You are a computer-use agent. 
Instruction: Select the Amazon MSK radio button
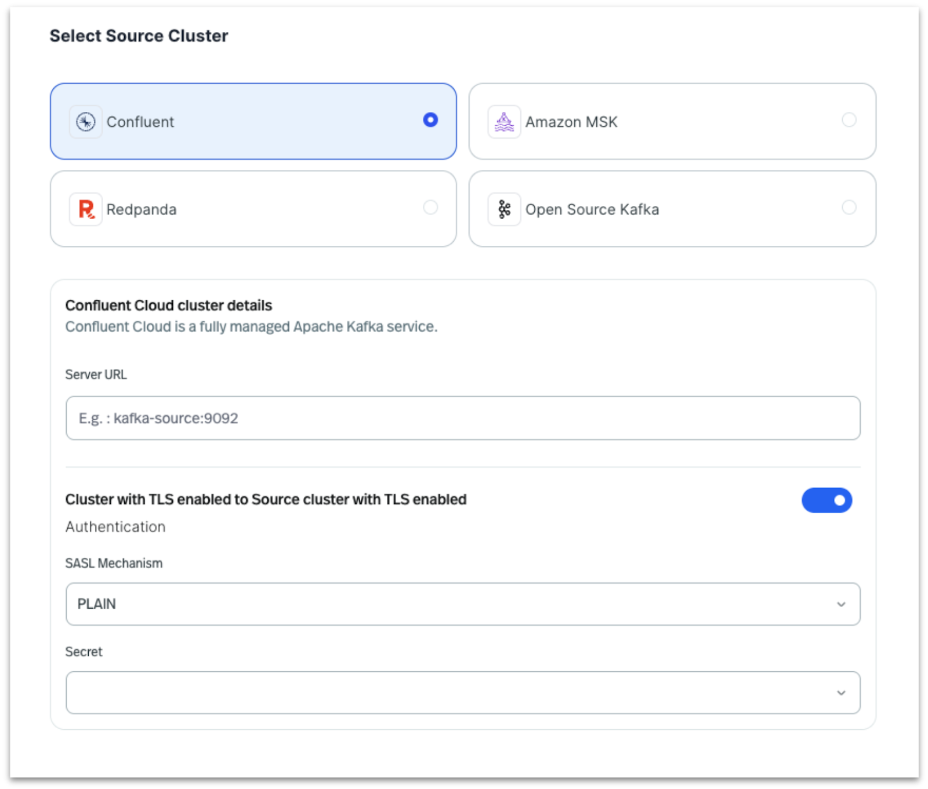[x=849, y=120]
